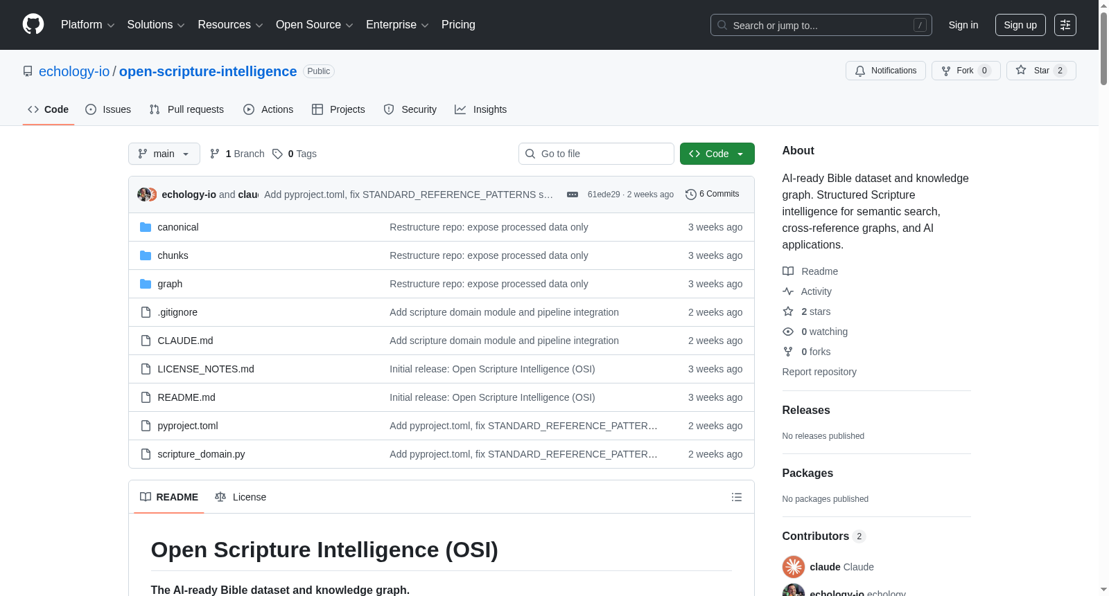This screenshot has height=596, width=1109.
Task: Expand the commit message ellipsis icon
Action: (x=573, y=195)
